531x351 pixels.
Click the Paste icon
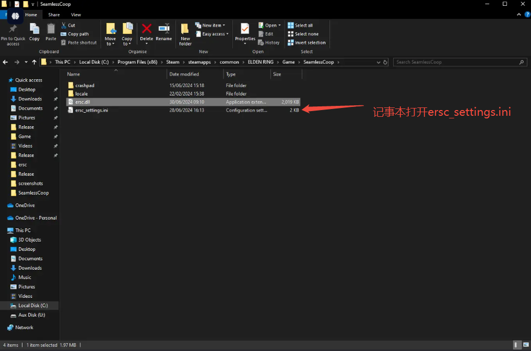coord(51,32)
